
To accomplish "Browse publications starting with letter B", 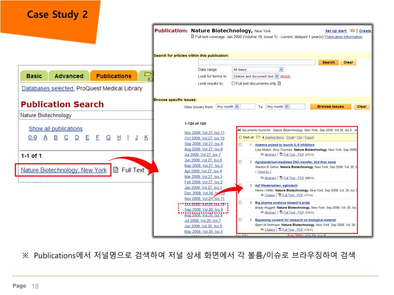I will click(x=55, y=138).
